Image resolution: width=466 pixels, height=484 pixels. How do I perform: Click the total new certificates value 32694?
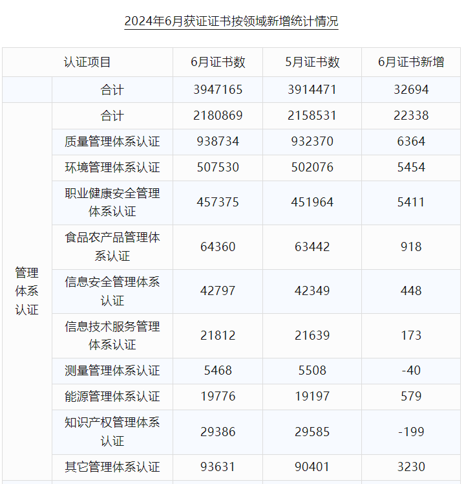tap(411, 89)
